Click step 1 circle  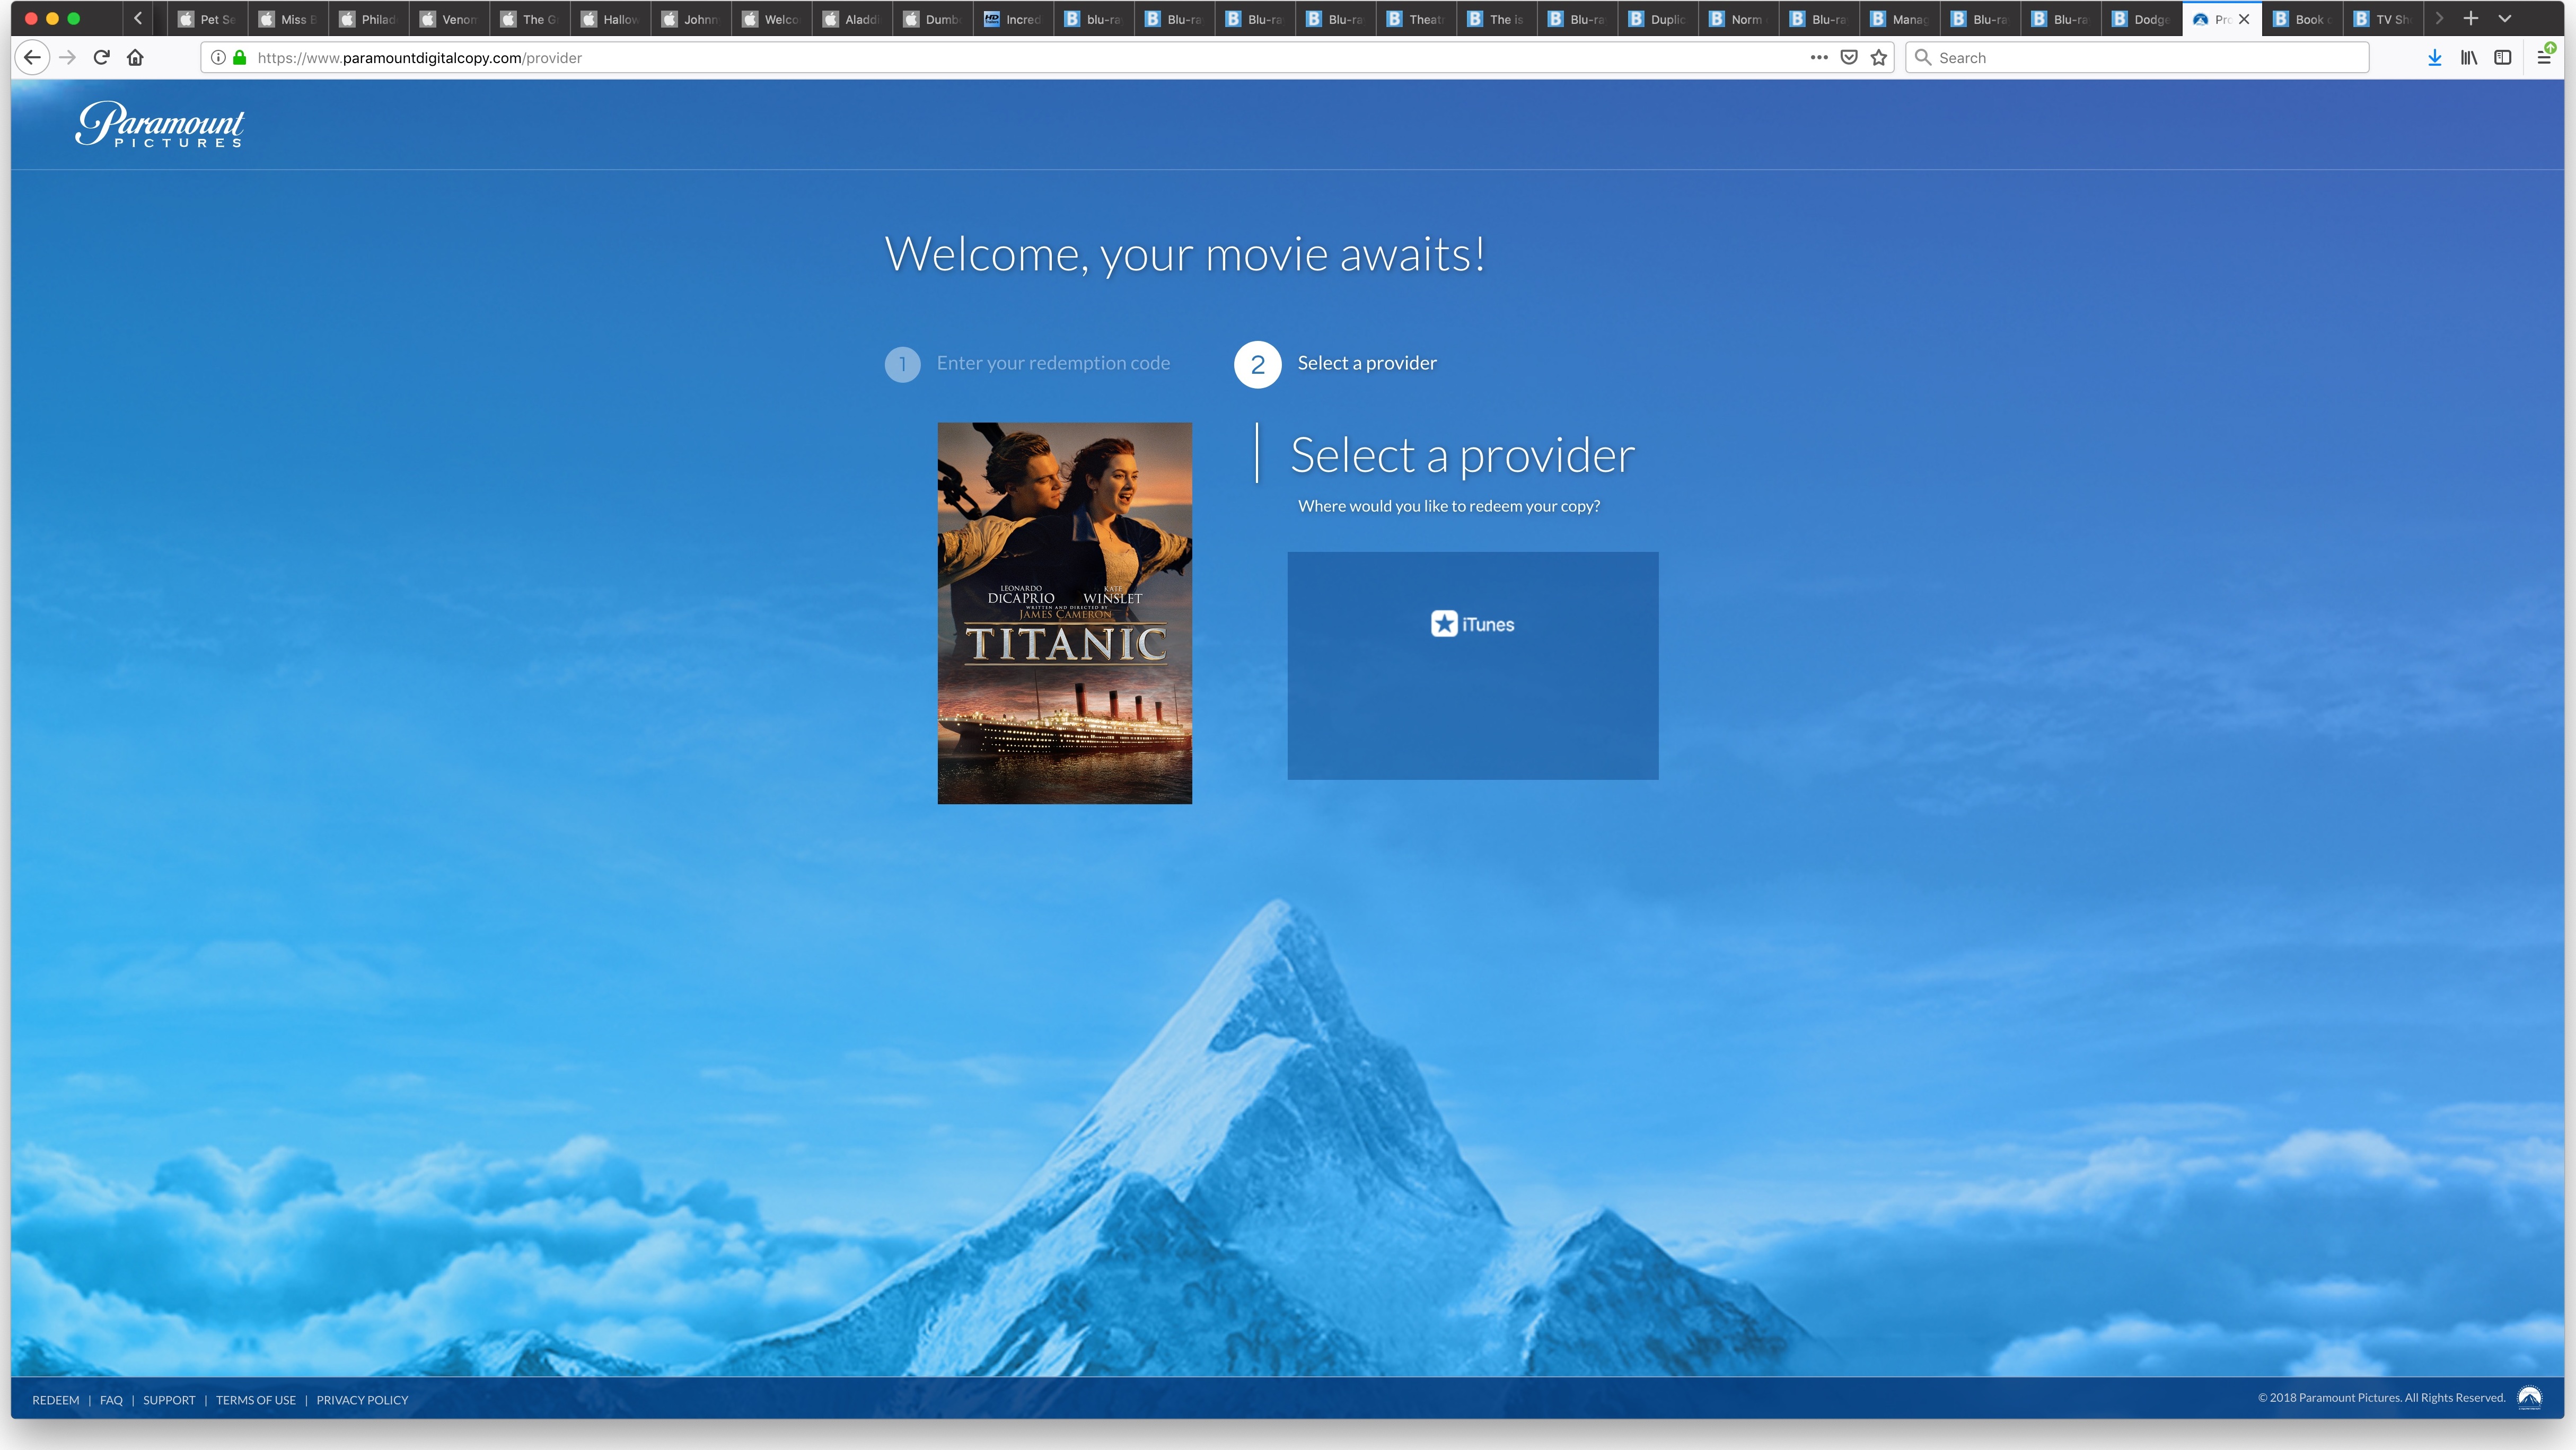click(x=902, y=365)
